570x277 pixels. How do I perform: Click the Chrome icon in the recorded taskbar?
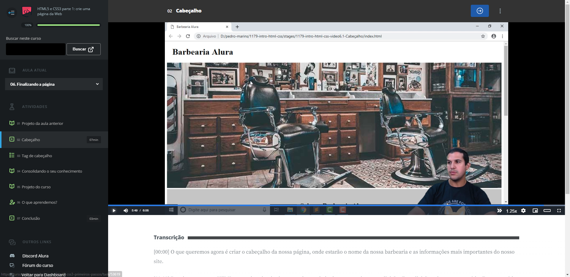pos(303,210)
